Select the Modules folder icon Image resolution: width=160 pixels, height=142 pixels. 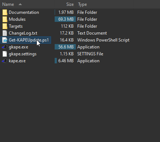[x=5, y=19]
